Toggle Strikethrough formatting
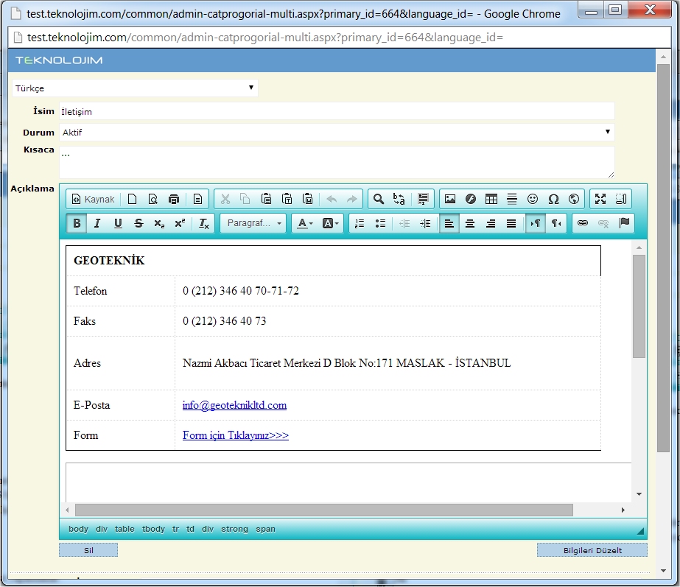This screenshot has width=680, height=587. coord(139,223)
